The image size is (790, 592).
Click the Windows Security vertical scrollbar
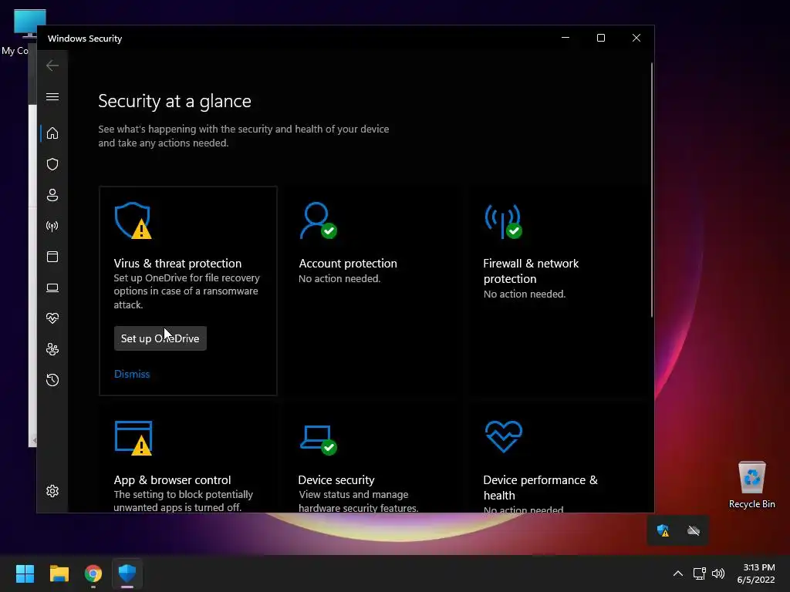pyautogui.click(x=651, y=190)
